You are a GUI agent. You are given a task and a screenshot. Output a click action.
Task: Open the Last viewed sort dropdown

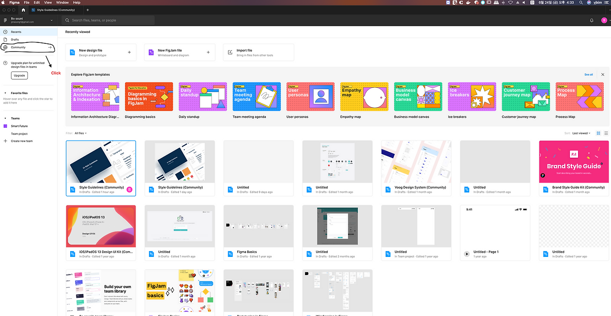coord(581,133)
